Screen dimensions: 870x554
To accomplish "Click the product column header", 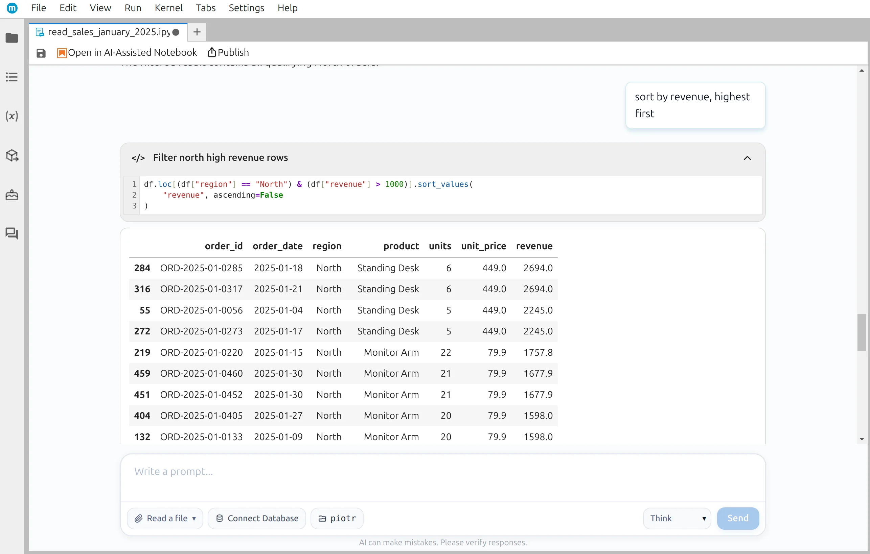I will tap(401, 246).
